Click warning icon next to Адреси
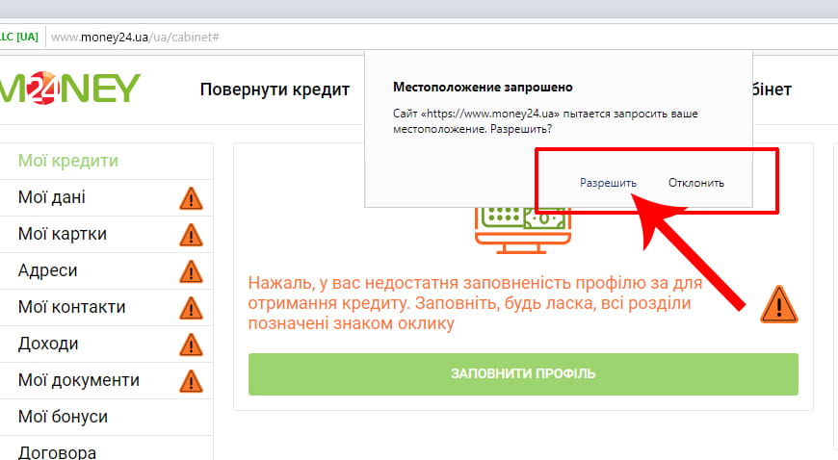 click(x=191, y=271)
